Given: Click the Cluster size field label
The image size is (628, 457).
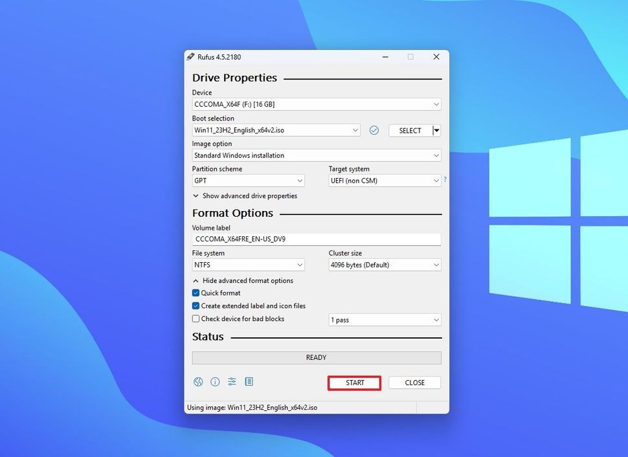Looking at the screenshot, I should pos(345,253).
